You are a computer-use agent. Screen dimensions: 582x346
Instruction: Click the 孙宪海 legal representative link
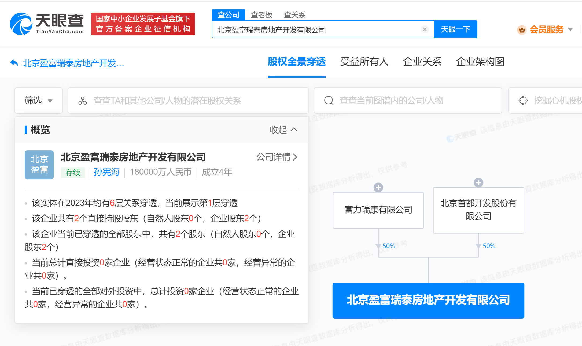107,172
